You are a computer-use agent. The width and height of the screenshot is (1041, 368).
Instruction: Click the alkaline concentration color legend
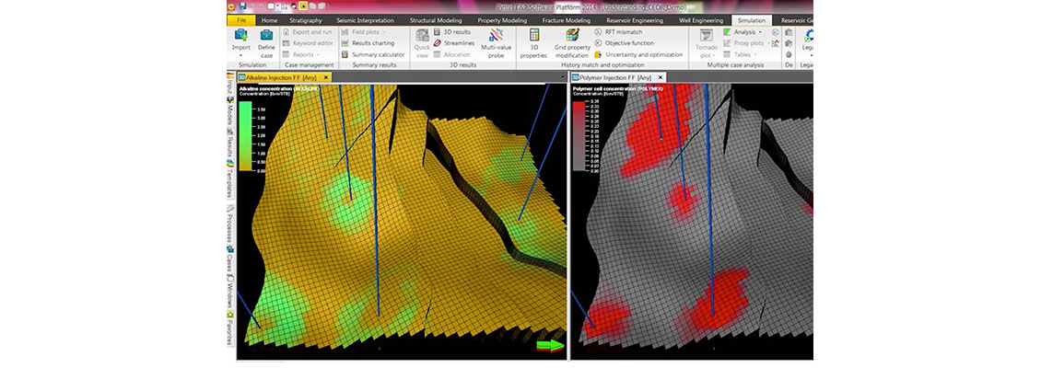point(247,136)
